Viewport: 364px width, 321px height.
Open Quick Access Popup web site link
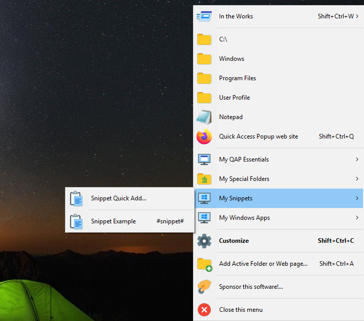[x=259, y=136]
